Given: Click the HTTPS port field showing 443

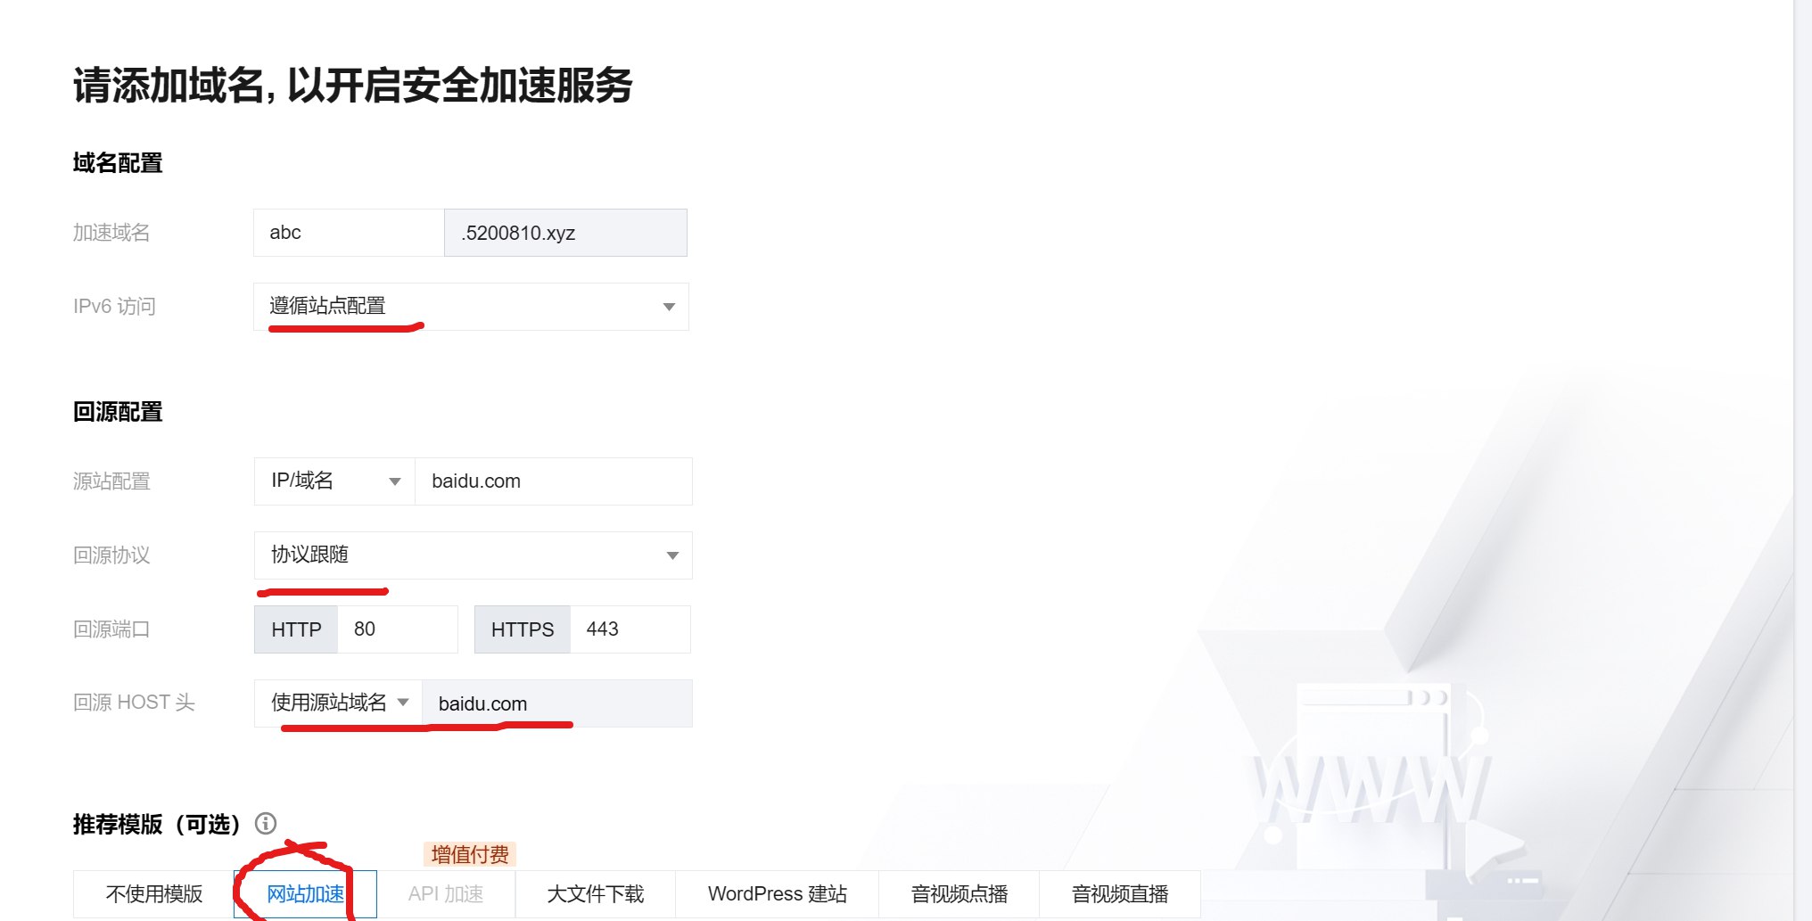Looking at the screenshot, I should pos(629,629).
